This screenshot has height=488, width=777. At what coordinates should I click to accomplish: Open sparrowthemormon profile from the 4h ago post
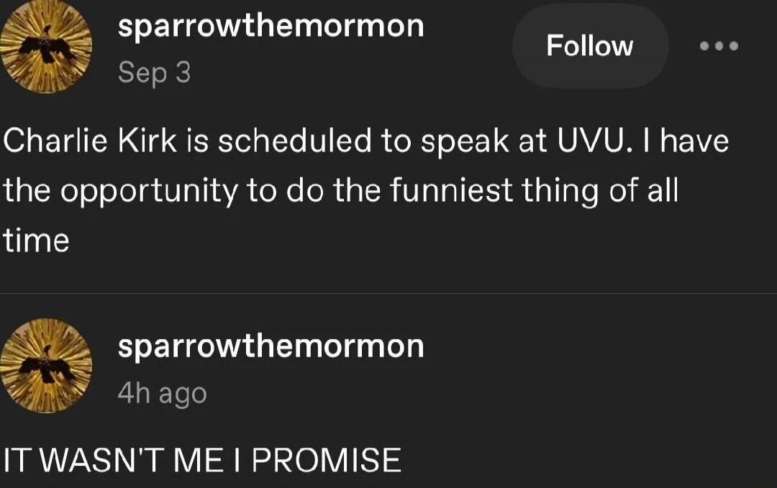point(271,346)
